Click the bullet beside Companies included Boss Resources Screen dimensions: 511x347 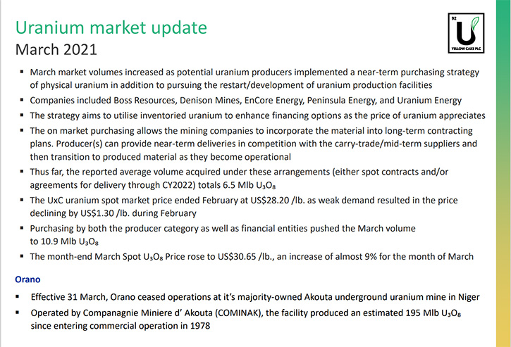[22, 100]
